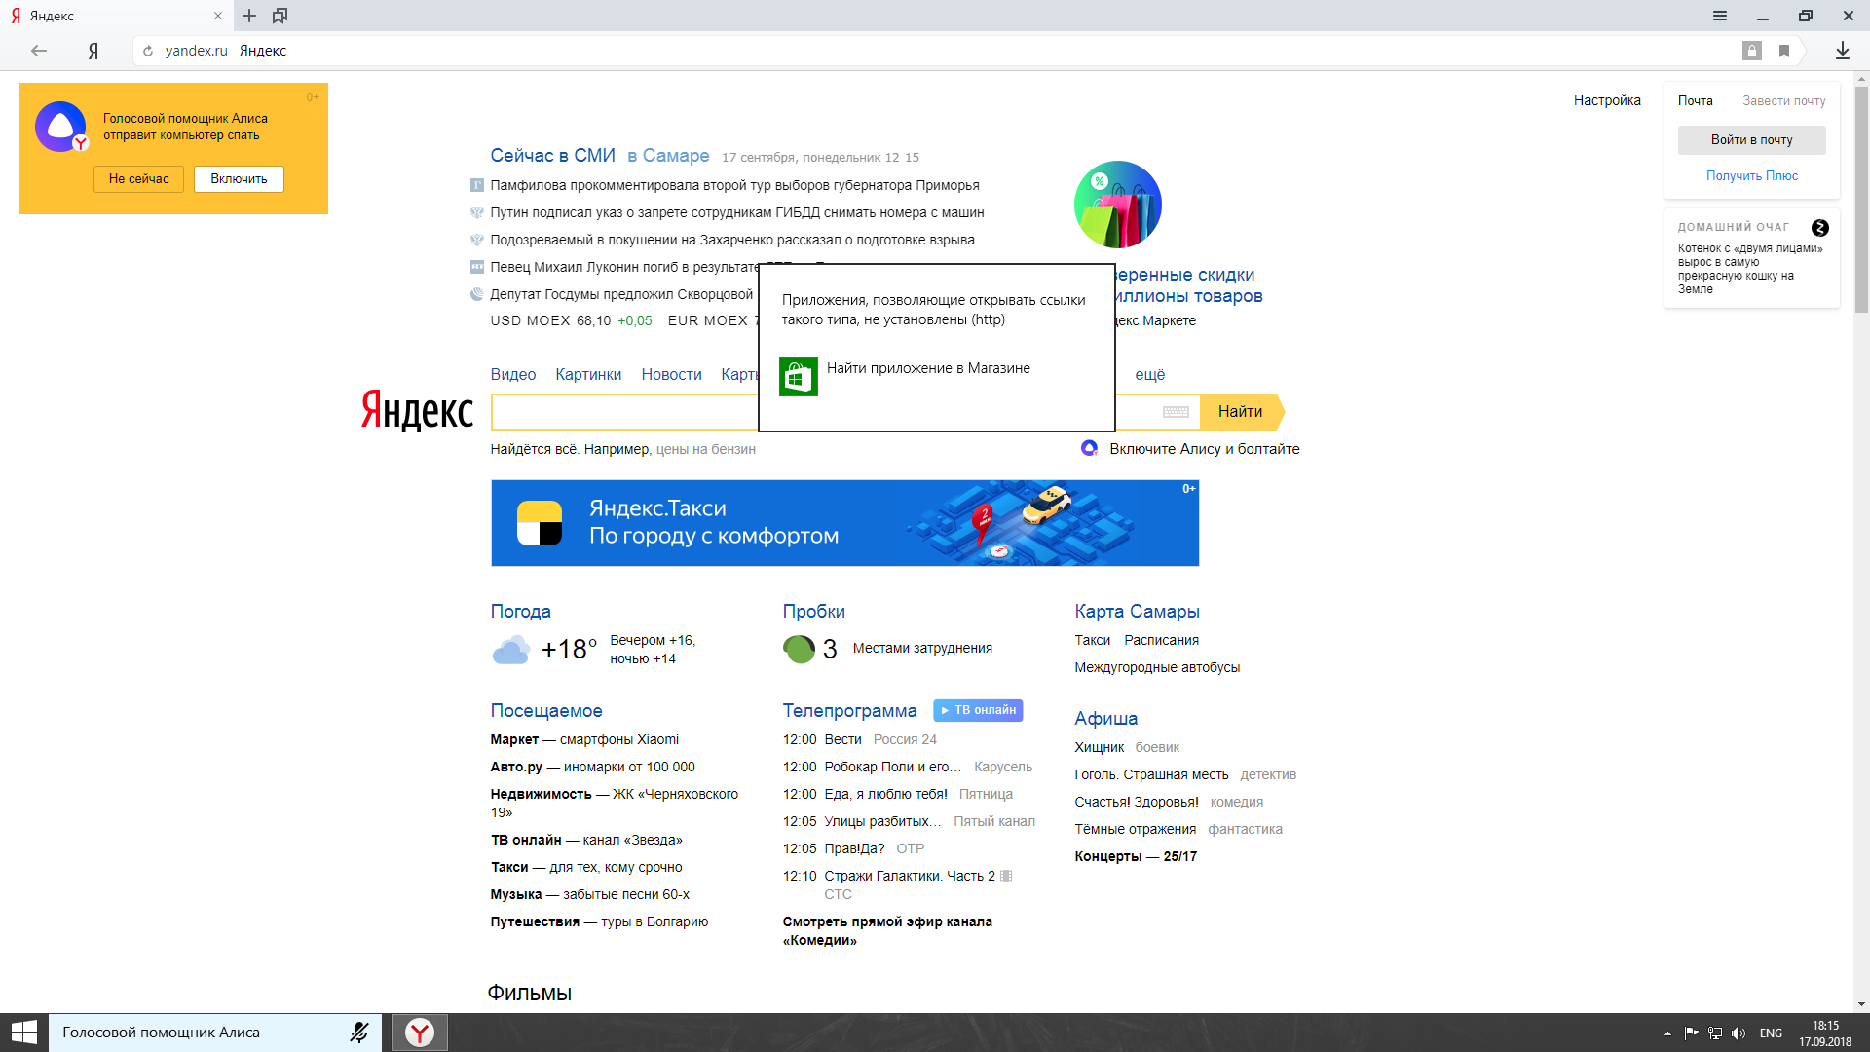Open 'Карта Самары' link
1870x1052 pixels.
coord(1137,612)
